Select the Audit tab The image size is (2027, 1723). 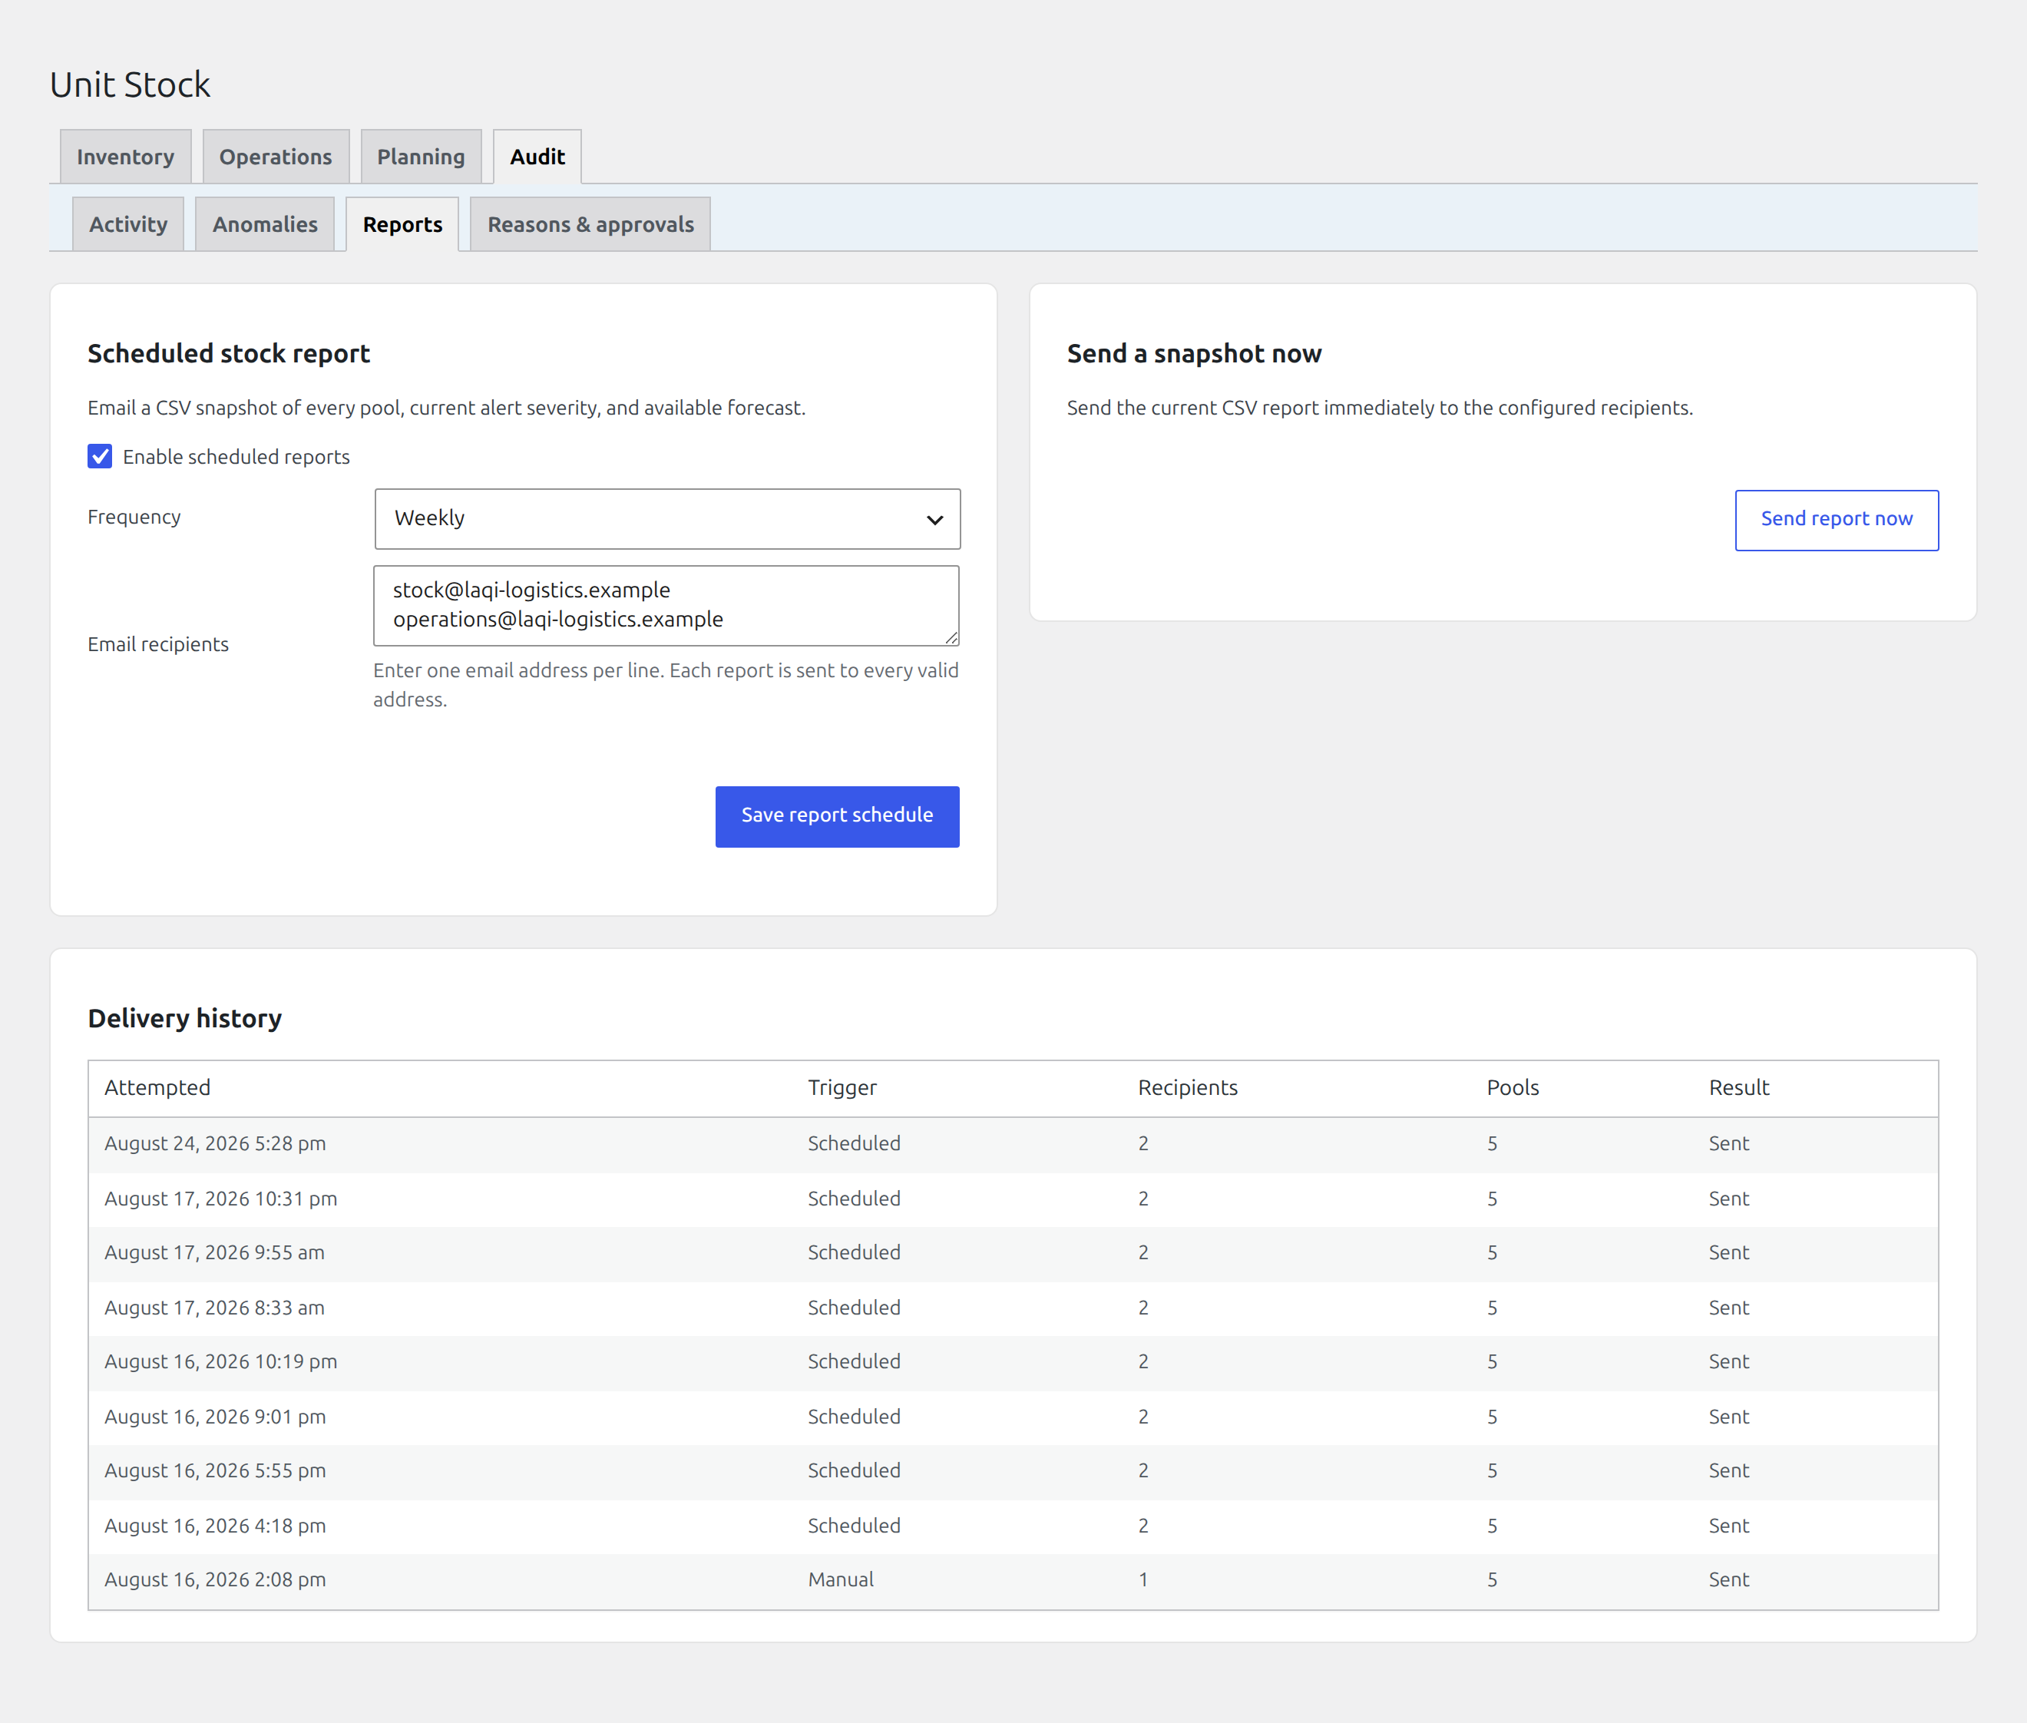(537, 157)
